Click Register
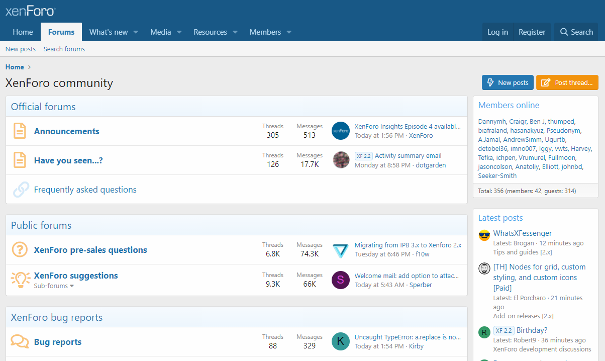The width and height of the screenshot is (605, 361). pos(532,32)
